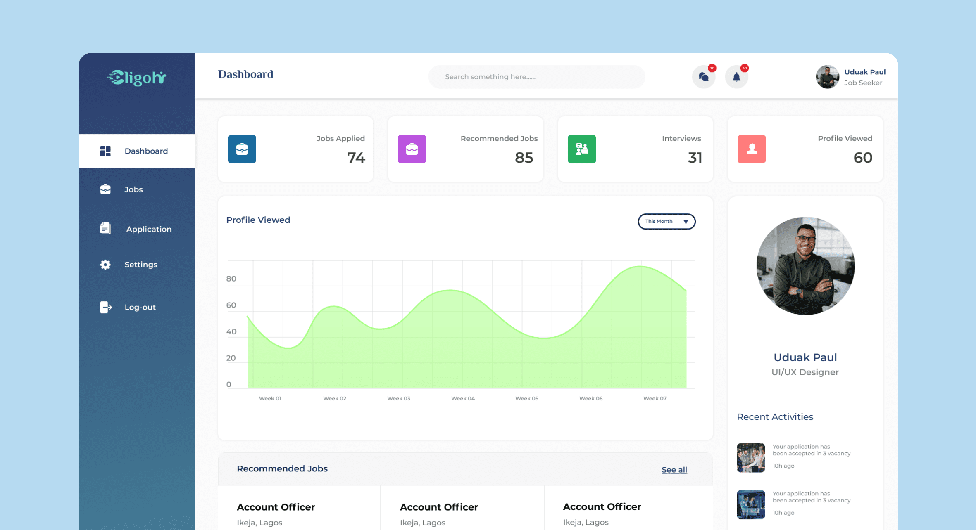The image size is (976, 530).
Task: Click the See all link
Action: tap(674, 470)
